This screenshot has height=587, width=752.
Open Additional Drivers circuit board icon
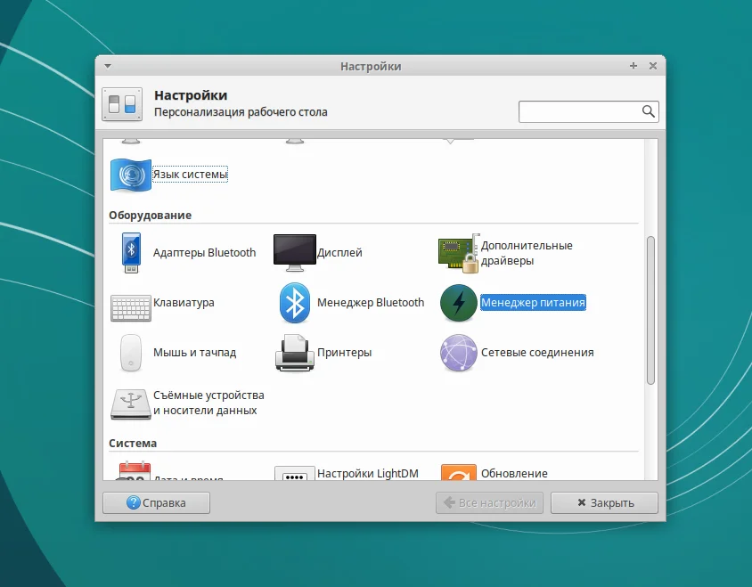pos(459,253)
